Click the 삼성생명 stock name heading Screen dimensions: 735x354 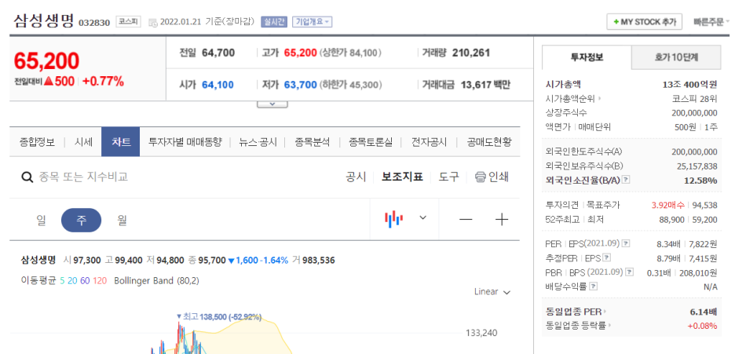[x=44, y=20]
